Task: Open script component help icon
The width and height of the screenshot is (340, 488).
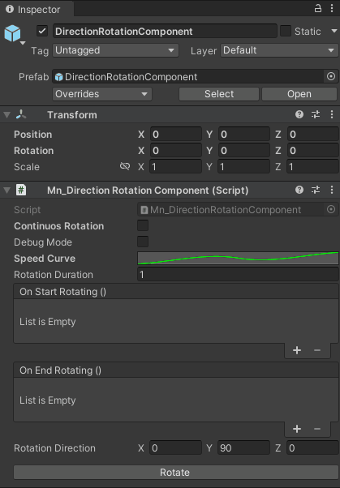Action: [299, 190]
